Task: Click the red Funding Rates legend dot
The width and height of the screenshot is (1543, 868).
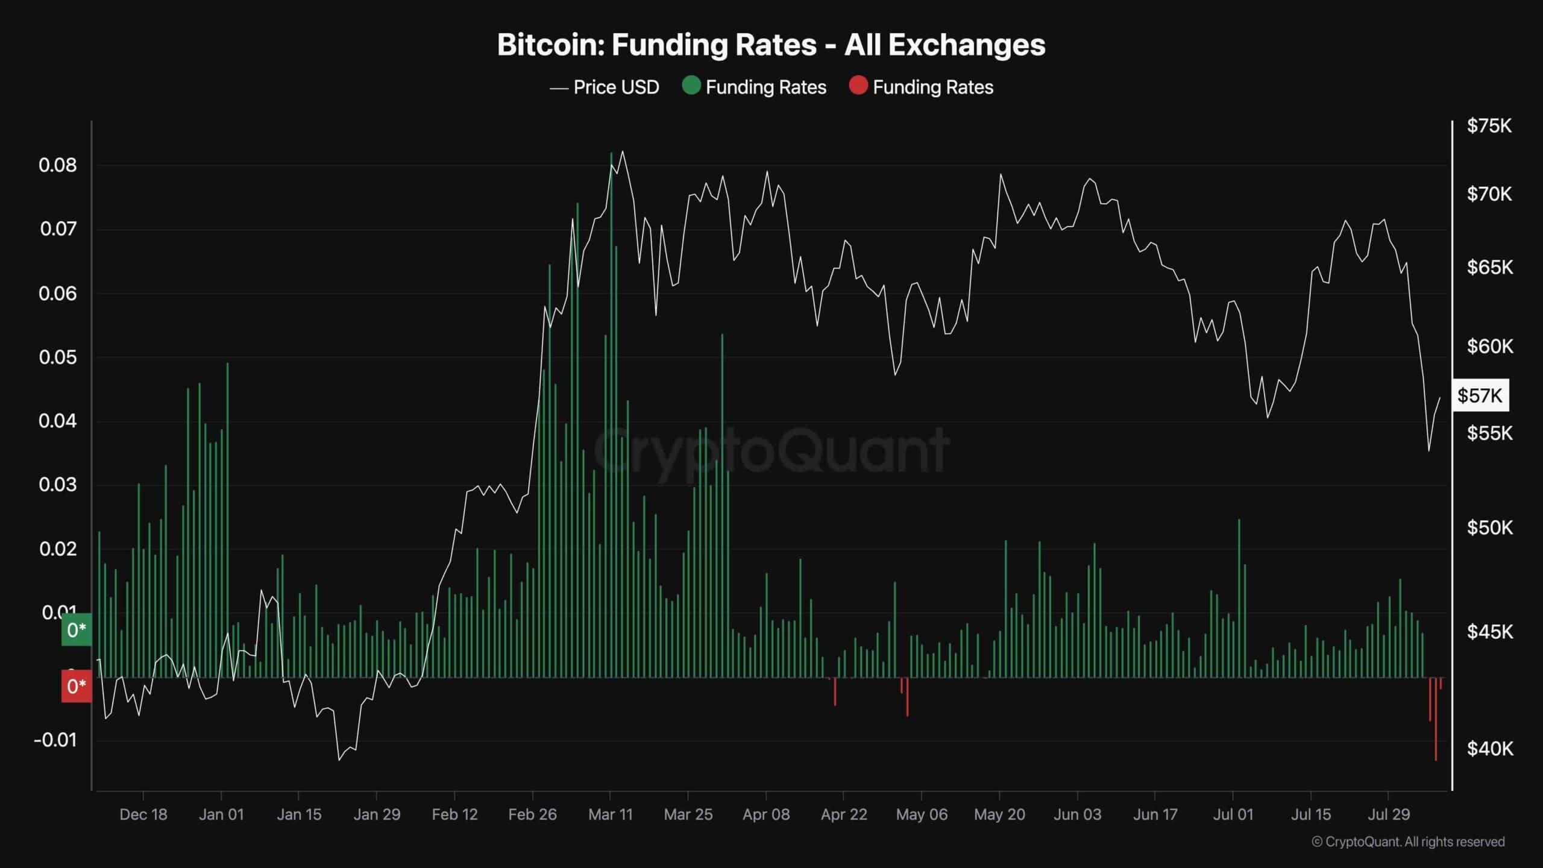Action: point(858,86)
